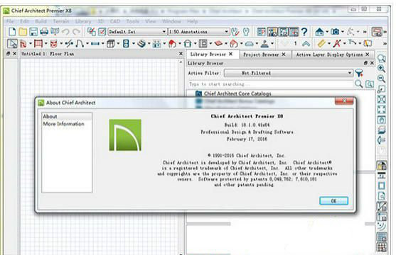Expand the Active Filter Not Filtered combo box
The width and height of the screenshot is (396, 255).
coord(288,73)
